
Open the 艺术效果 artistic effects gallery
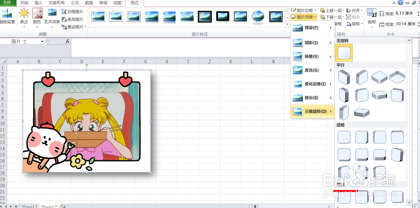tap(52, 18)
